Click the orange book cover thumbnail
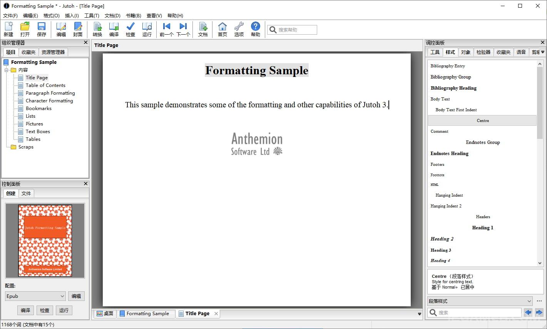Screen dimensions: 547x329 click(x=45, y=240)
